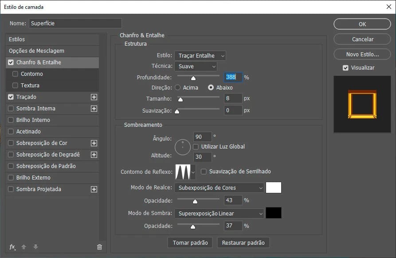
Task: Add another Sombra Projetada via plus icon
Action: pos(94,189)
